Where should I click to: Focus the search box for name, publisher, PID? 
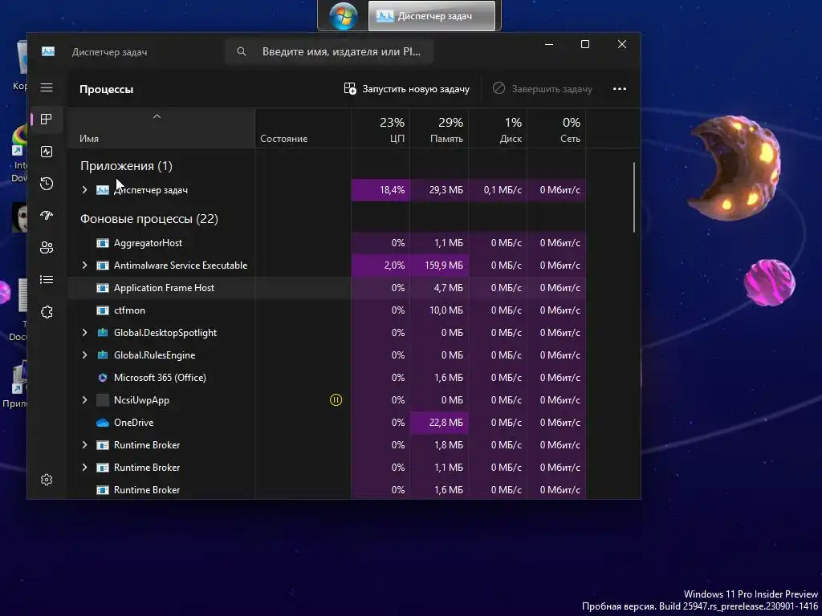coord(329,51)
